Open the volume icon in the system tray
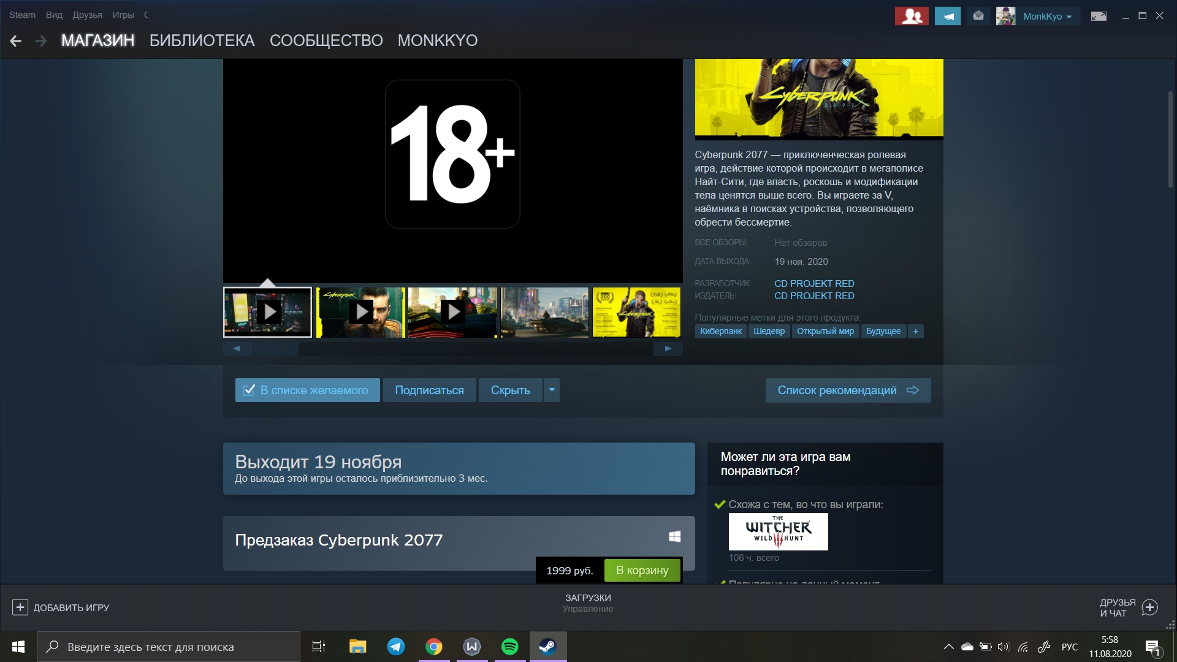 [x=1004, y=647]
